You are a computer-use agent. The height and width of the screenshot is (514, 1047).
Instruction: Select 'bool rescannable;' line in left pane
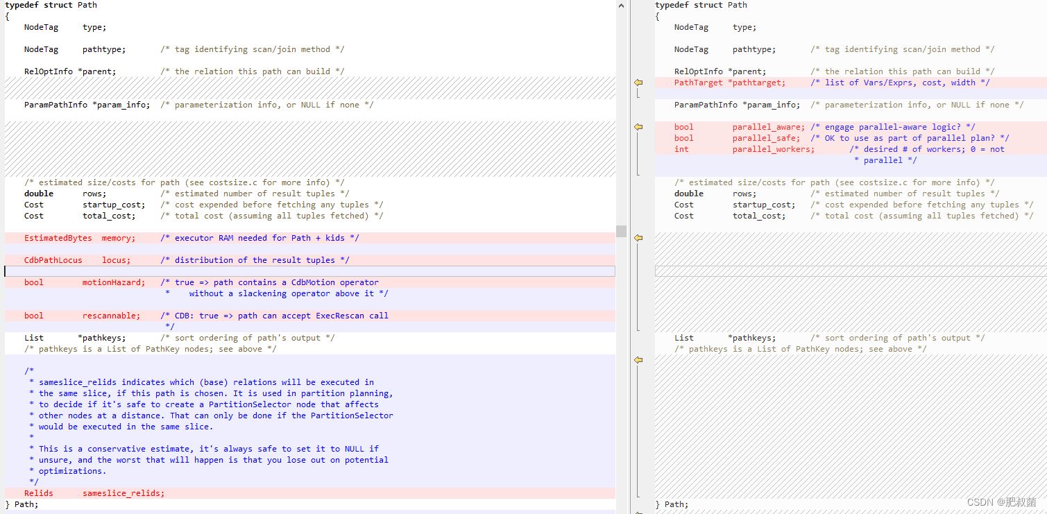pos(309,316)
